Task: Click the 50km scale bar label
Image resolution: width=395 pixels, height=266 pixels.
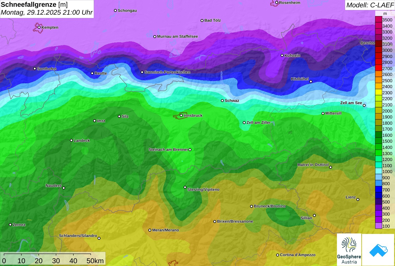Action: pyautogui.click(x=95, y=261)
